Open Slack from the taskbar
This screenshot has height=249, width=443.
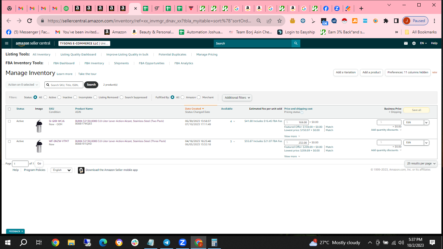tap(135, 243)
